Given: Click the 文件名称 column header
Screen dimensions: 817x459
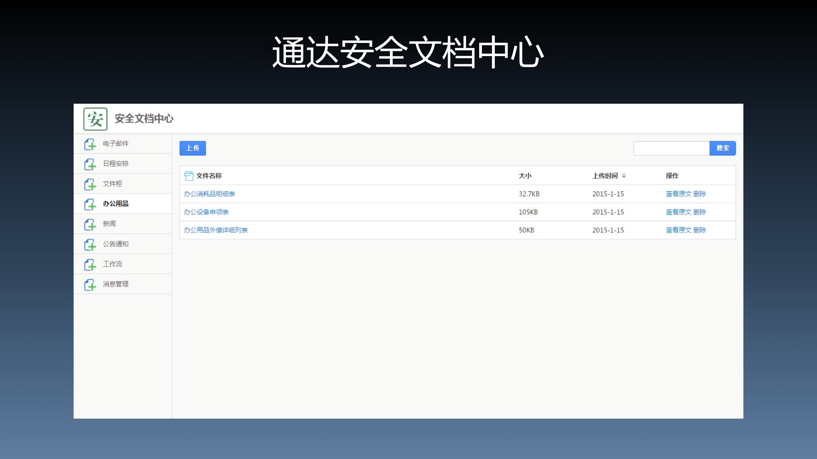Looking at the screenshot, I should pyautogui.click(x=209, y=176).
